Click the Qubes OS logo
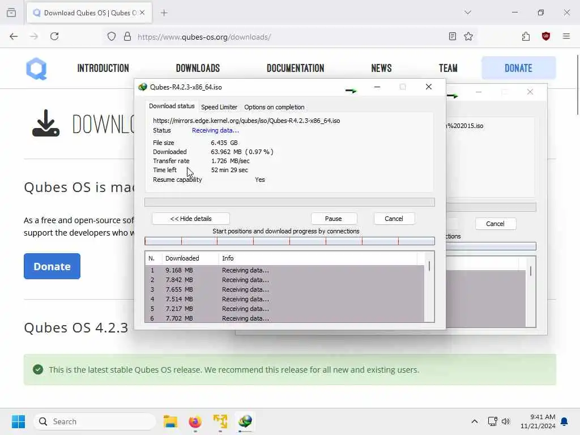Screen dimensions: 580x435 coord(36,69)
